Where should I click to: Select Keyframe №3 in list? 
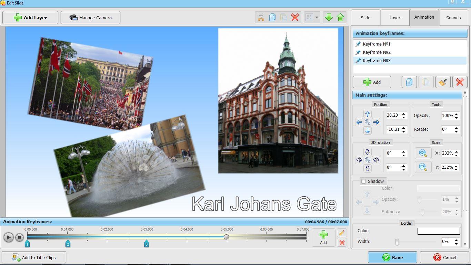(410, 60)
